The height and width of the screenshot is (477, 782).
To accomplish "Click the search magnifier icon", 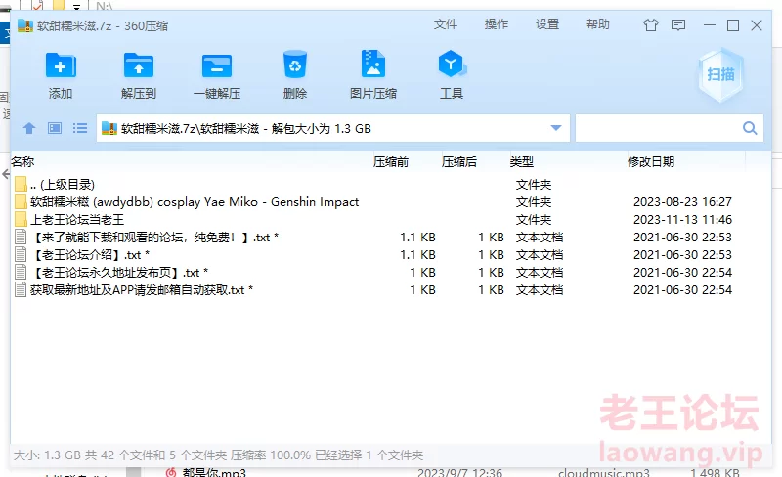I will pyautogui.click(x=750, y=128).
